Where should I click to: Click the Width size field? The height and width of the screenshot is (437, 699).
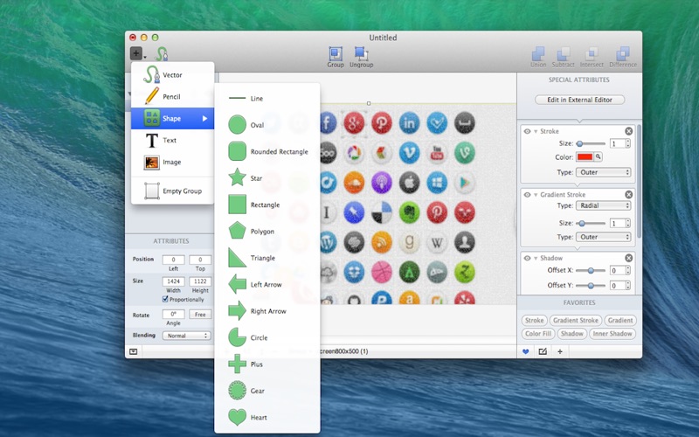(173, 281)
